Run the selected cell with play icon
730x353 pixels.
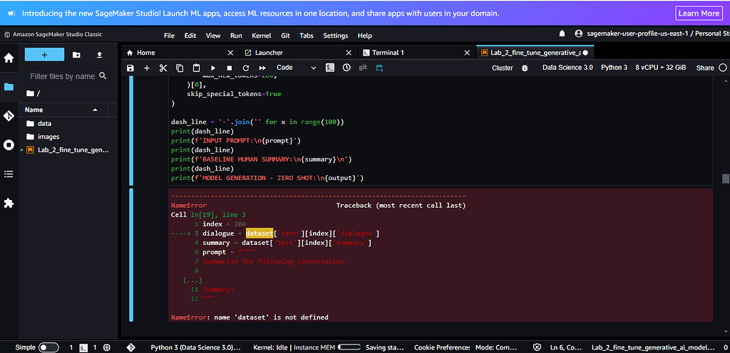pyautogui.click(x=212, y=68)
